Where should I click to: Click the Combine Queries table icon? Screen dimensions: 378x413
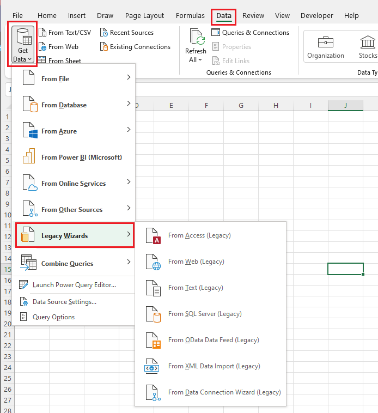pos(28,262)
